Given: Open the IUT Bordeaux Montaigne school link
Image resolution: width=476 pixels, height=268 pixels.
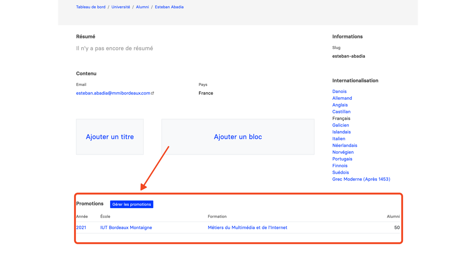Looking at the screenshot, I should click(126, 227).
